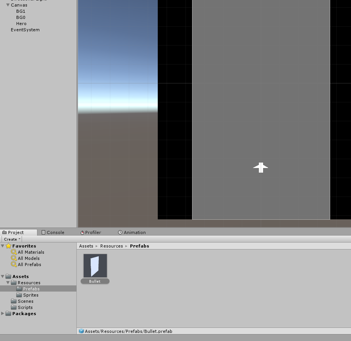Click the Bullet asset name label

click(95, 282)
